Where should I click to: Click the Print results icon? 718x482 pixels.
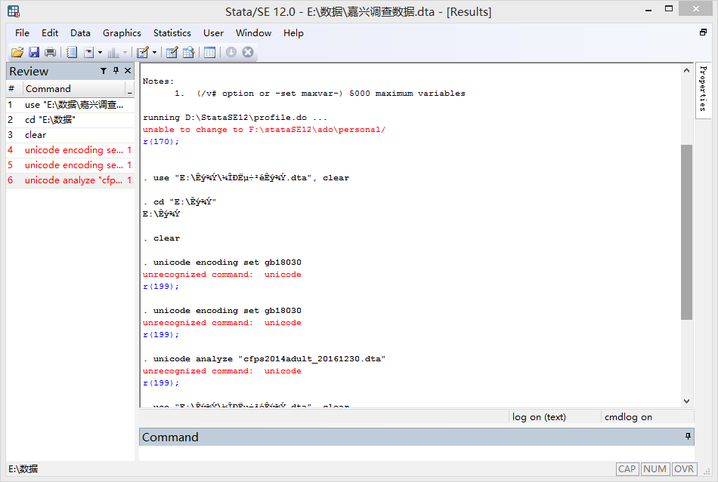pos(50,52)
